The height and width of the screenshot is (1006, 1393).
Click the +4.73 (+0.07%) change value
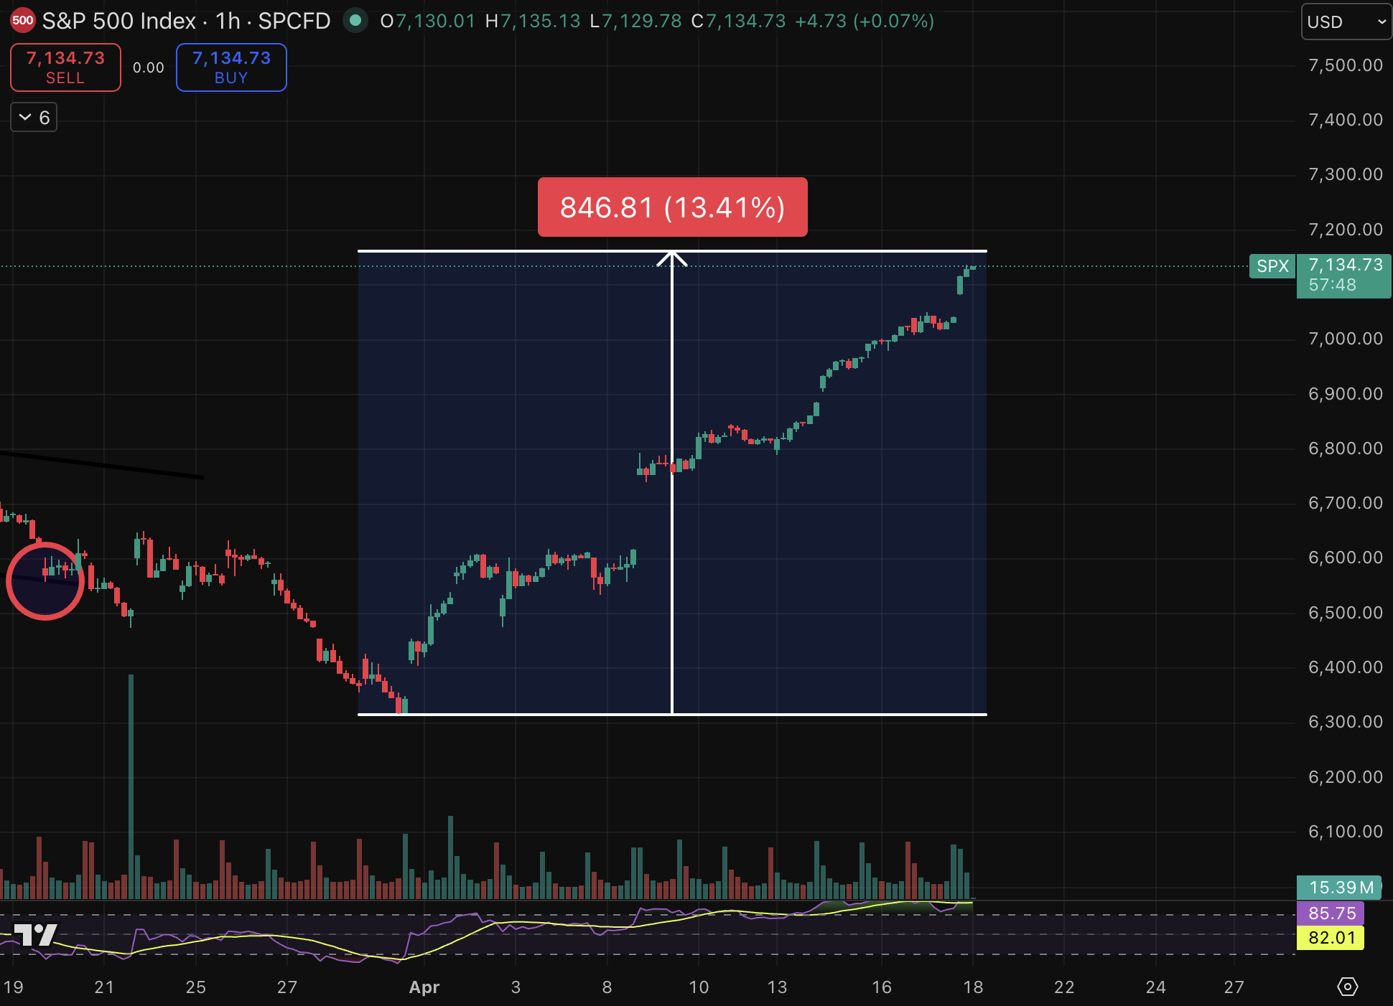pyautogui.click(x=865, y=21)
